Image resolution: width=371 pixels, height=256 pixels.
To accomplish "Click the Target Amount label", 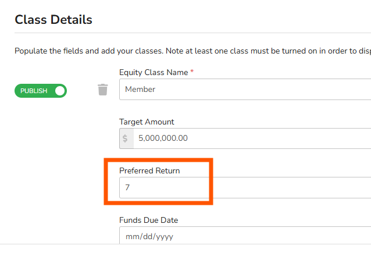I will click(x=147, y=122).
